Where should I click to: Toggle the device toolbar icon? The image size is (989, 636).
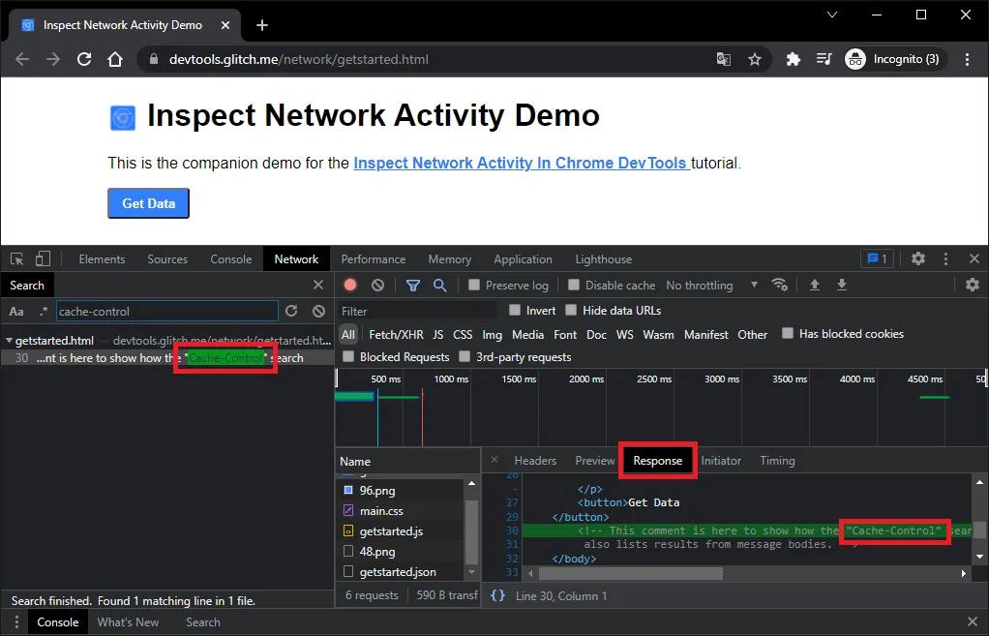(43, 259)
